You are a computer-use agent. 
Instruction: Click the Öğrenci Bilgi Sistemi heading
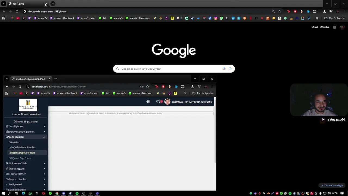[x=26, y=122]
